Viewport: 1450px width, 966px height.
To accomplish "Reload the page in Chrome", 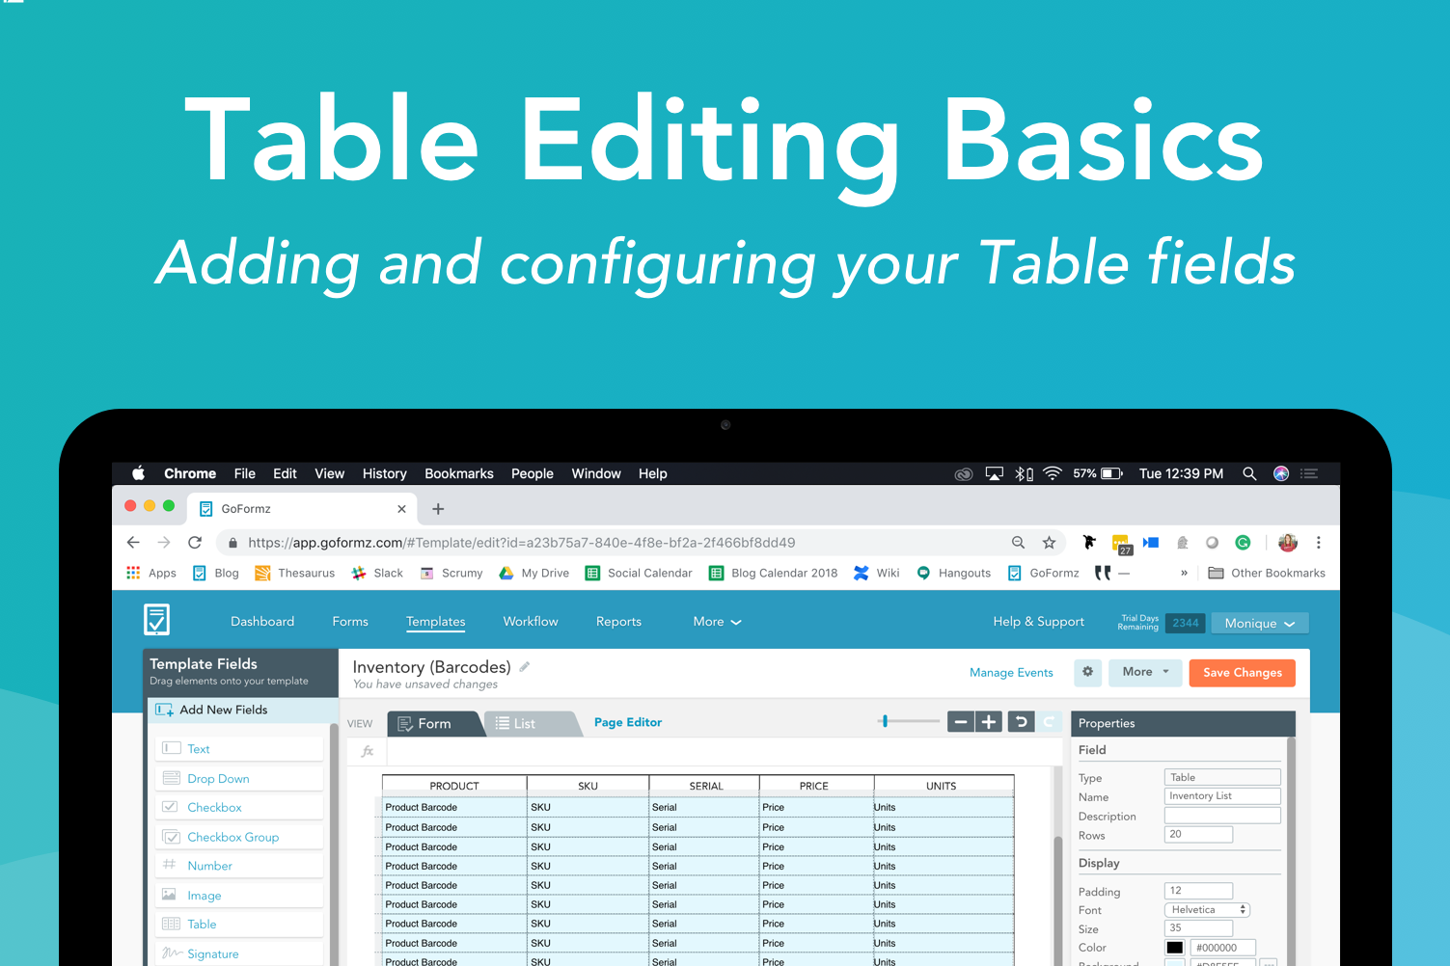I will tap(195, 543).
